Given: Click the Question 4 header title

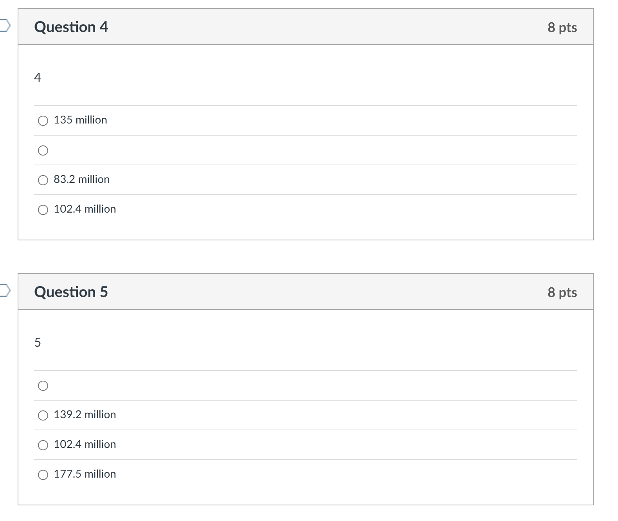Looking at the screenshot, I should 71,27.
